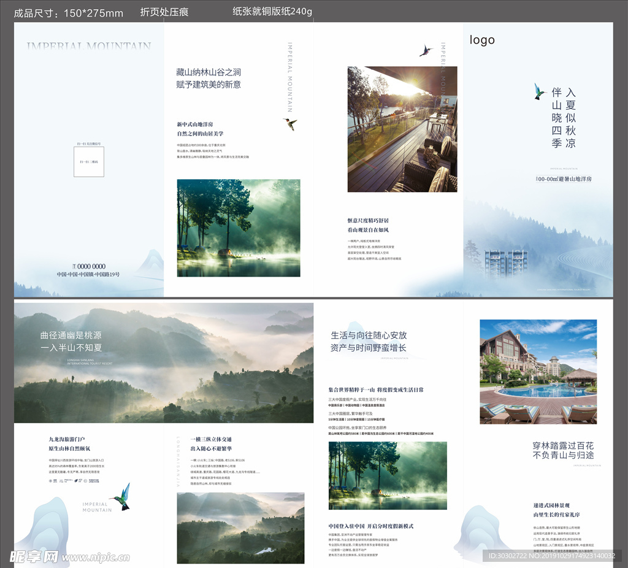Click the bottom mountain valley village photo
Screen dimensions: 628x568
(240, 528)
